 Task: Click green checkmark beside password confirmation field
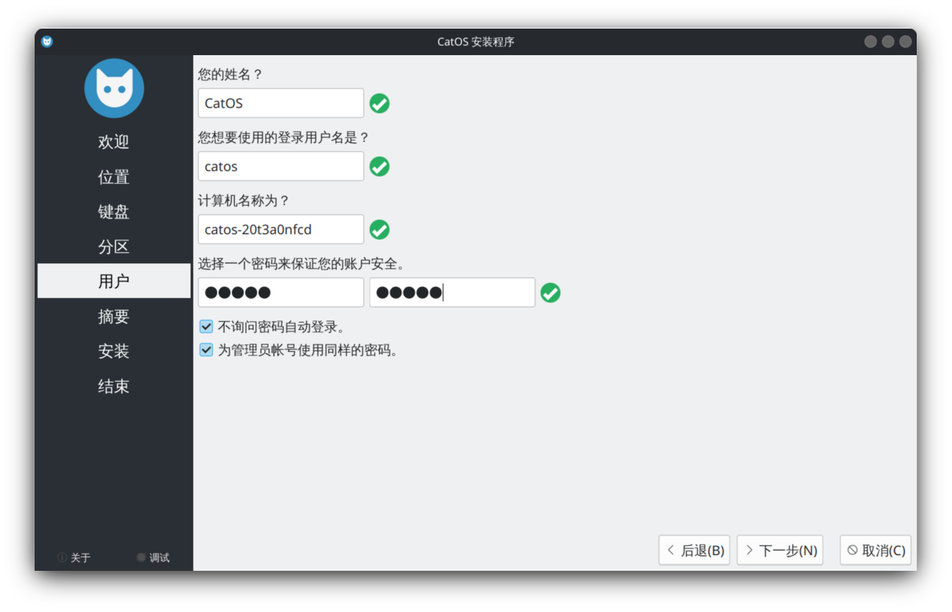tap(550, 293)
